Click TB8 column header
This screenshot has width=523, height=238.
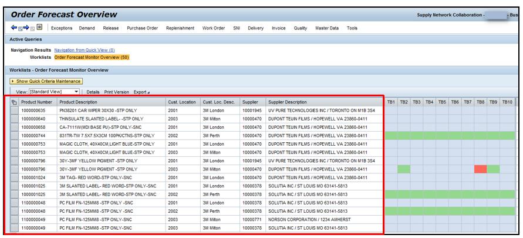pyautogui.click(x=480, y=102)
